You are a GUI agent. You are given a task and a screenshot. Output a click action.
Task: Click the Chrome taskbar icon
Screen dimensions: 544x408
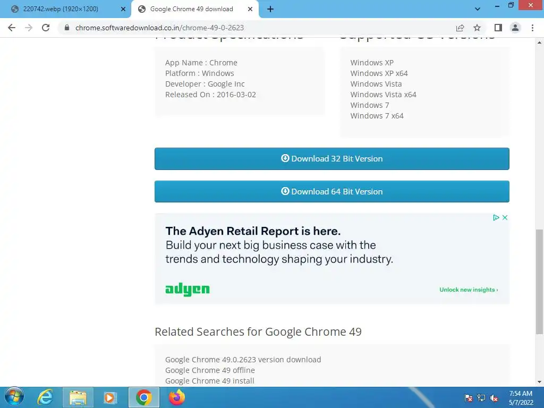pyautogui.click(x=143, y=397)
